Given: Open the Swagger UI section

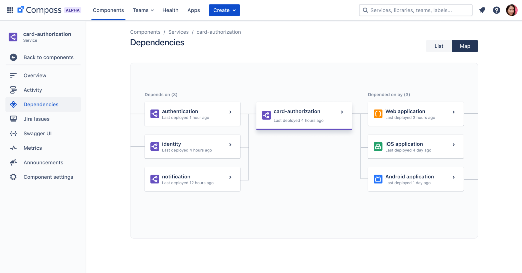Looking at the screenshot, I should (37, 133).
